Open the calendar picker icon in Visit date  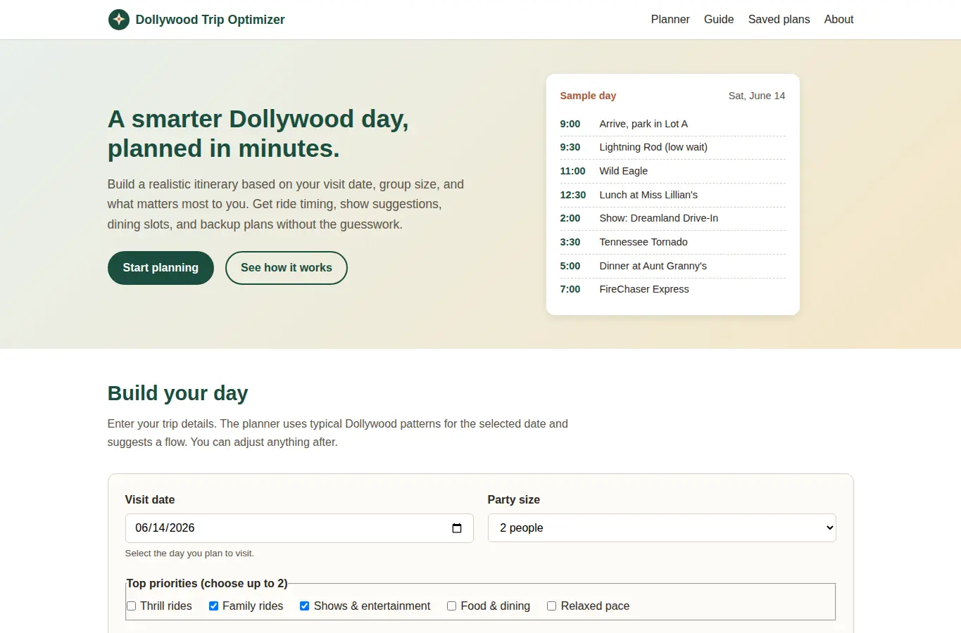(x=457, y=528)
